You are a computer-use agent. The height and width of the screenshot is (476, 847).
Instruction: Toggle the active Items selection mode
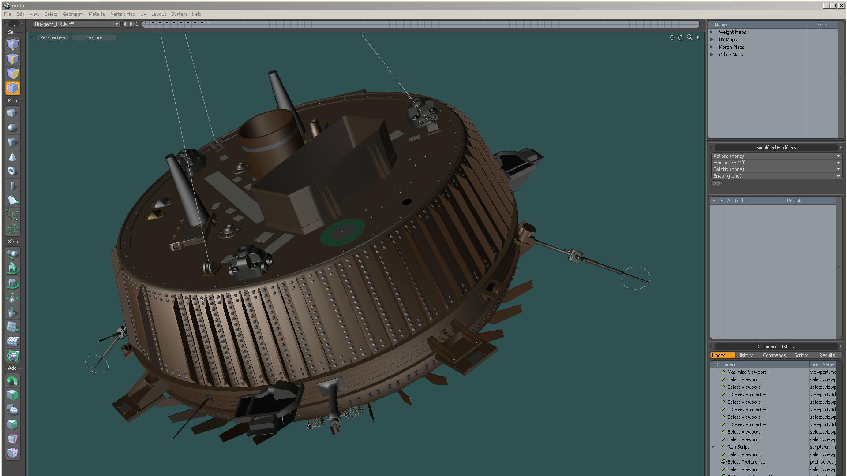13,88
